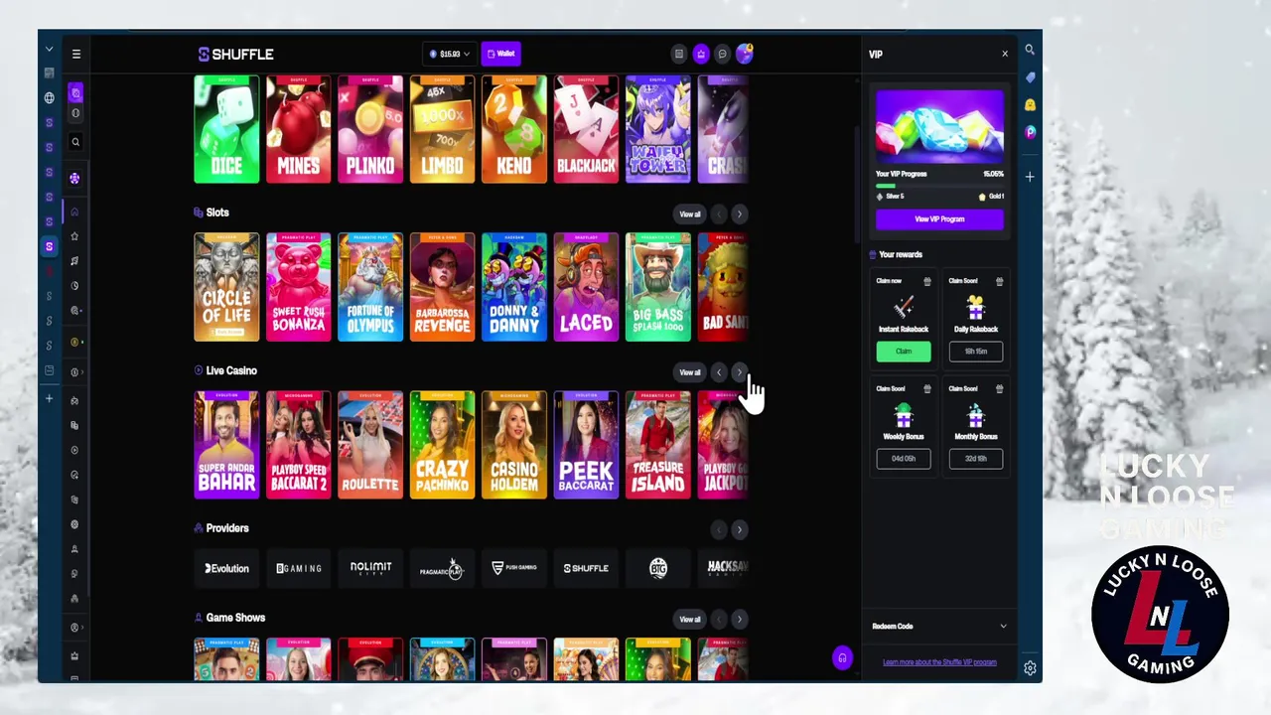Go back in Live Casino carousel
The image size is (1271, 715).
pyautogui.click(x=719, y=372)
